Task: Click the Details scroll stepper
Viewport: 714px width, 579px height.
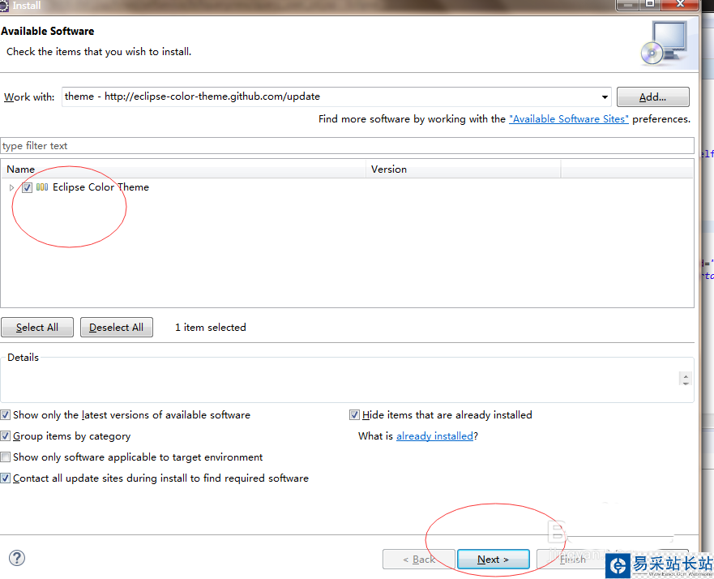Action: point(686,379)
